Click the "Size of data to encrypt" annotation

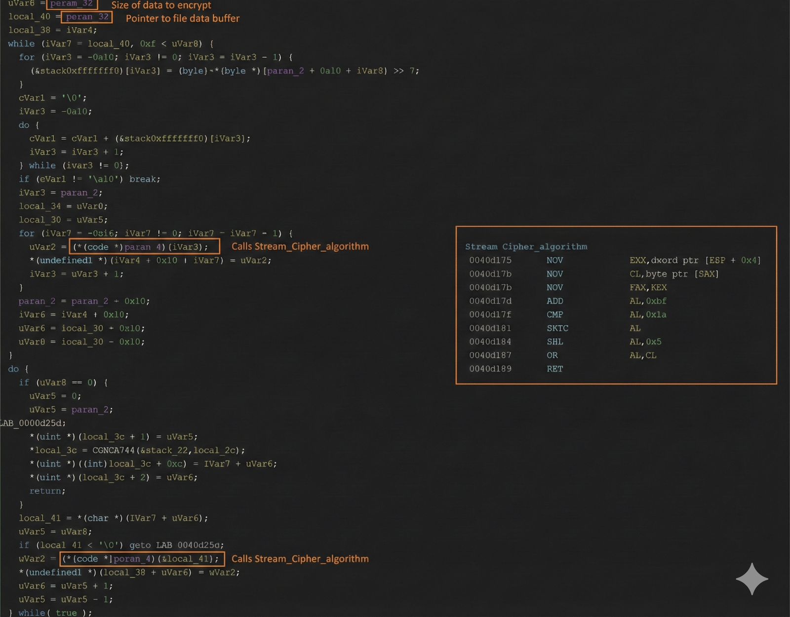(161, 5)
